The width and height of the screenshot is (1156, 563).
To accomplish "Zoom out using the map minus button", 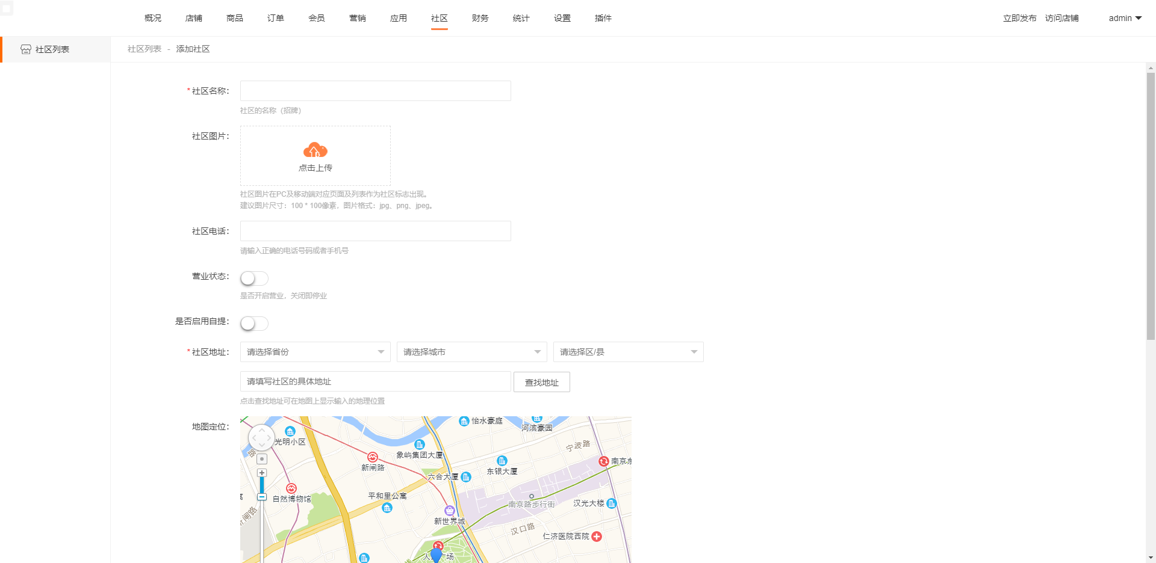I will (261, 497).
